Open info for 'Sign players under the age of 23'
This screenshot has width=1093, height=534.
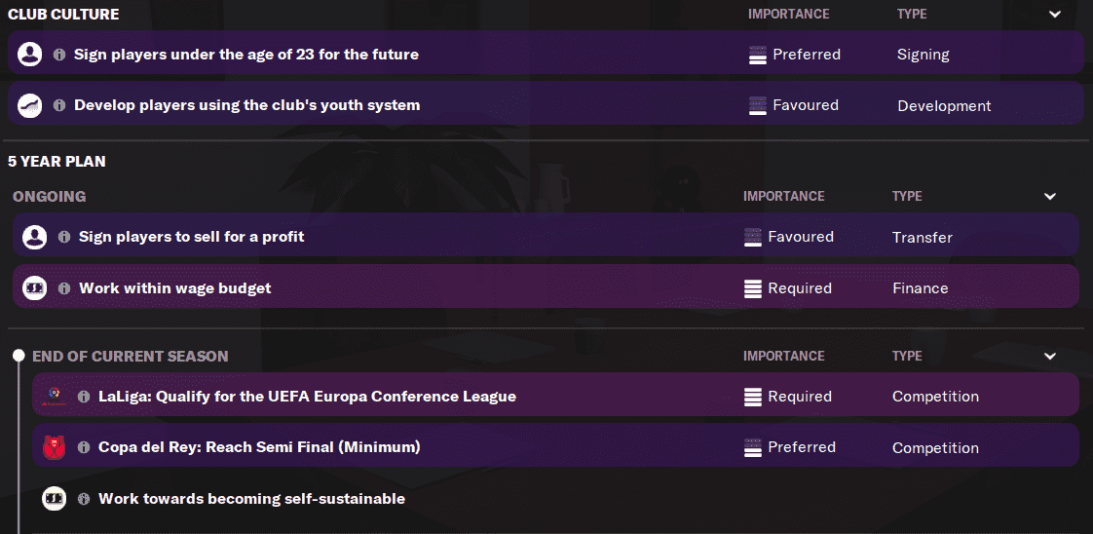59,55
